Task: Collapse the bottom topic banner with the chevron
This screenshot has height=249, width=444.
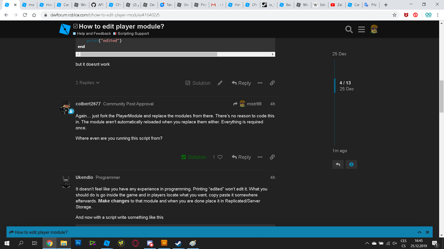Action: click(420, 232)
